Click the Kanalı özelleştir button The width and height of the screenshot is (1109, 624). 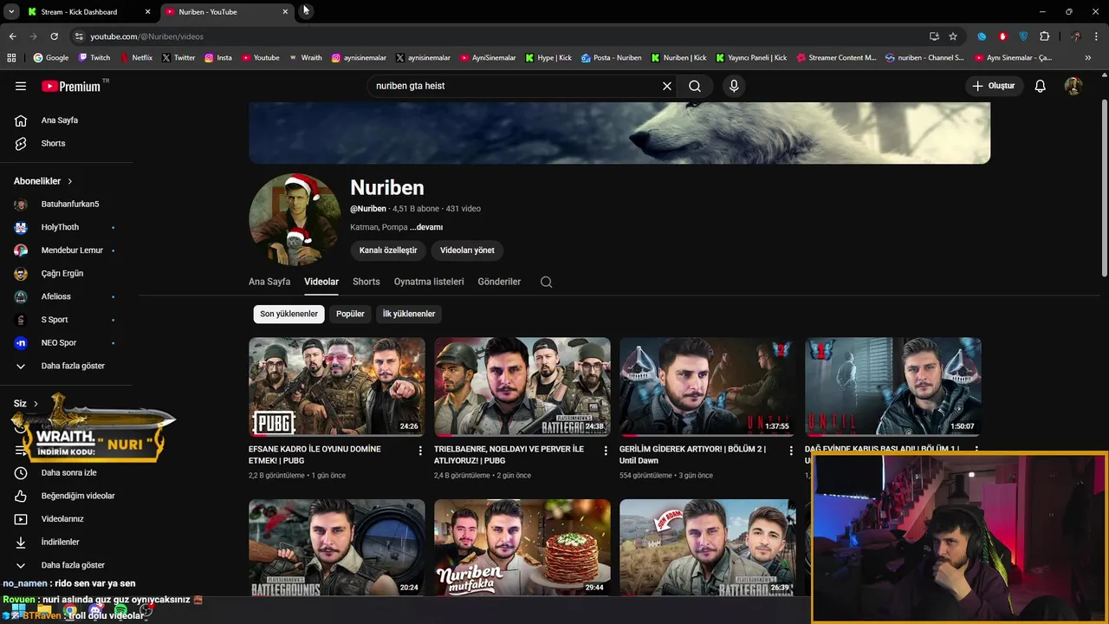388,250
